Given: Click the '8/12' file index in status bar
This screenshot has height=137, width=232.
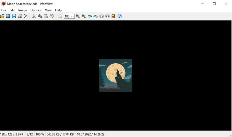Looking at the screenshot, I should [x=30, y=134].
